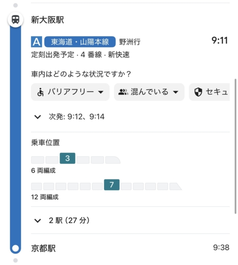Click the vertical scrollbar on the right

click(236, 146)
